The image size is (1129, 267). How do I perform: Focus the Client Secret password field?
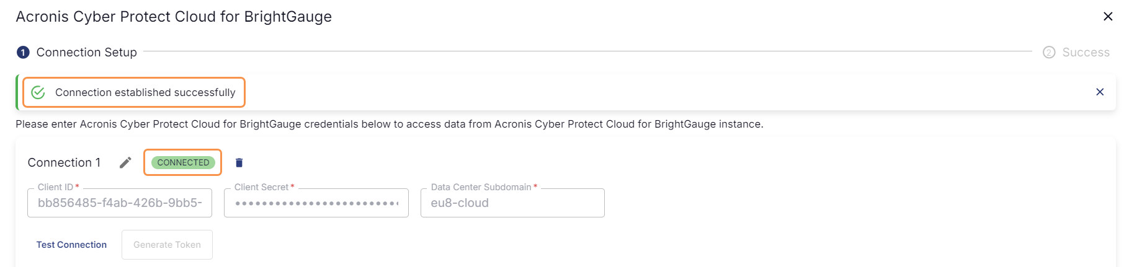pos(316,203)
